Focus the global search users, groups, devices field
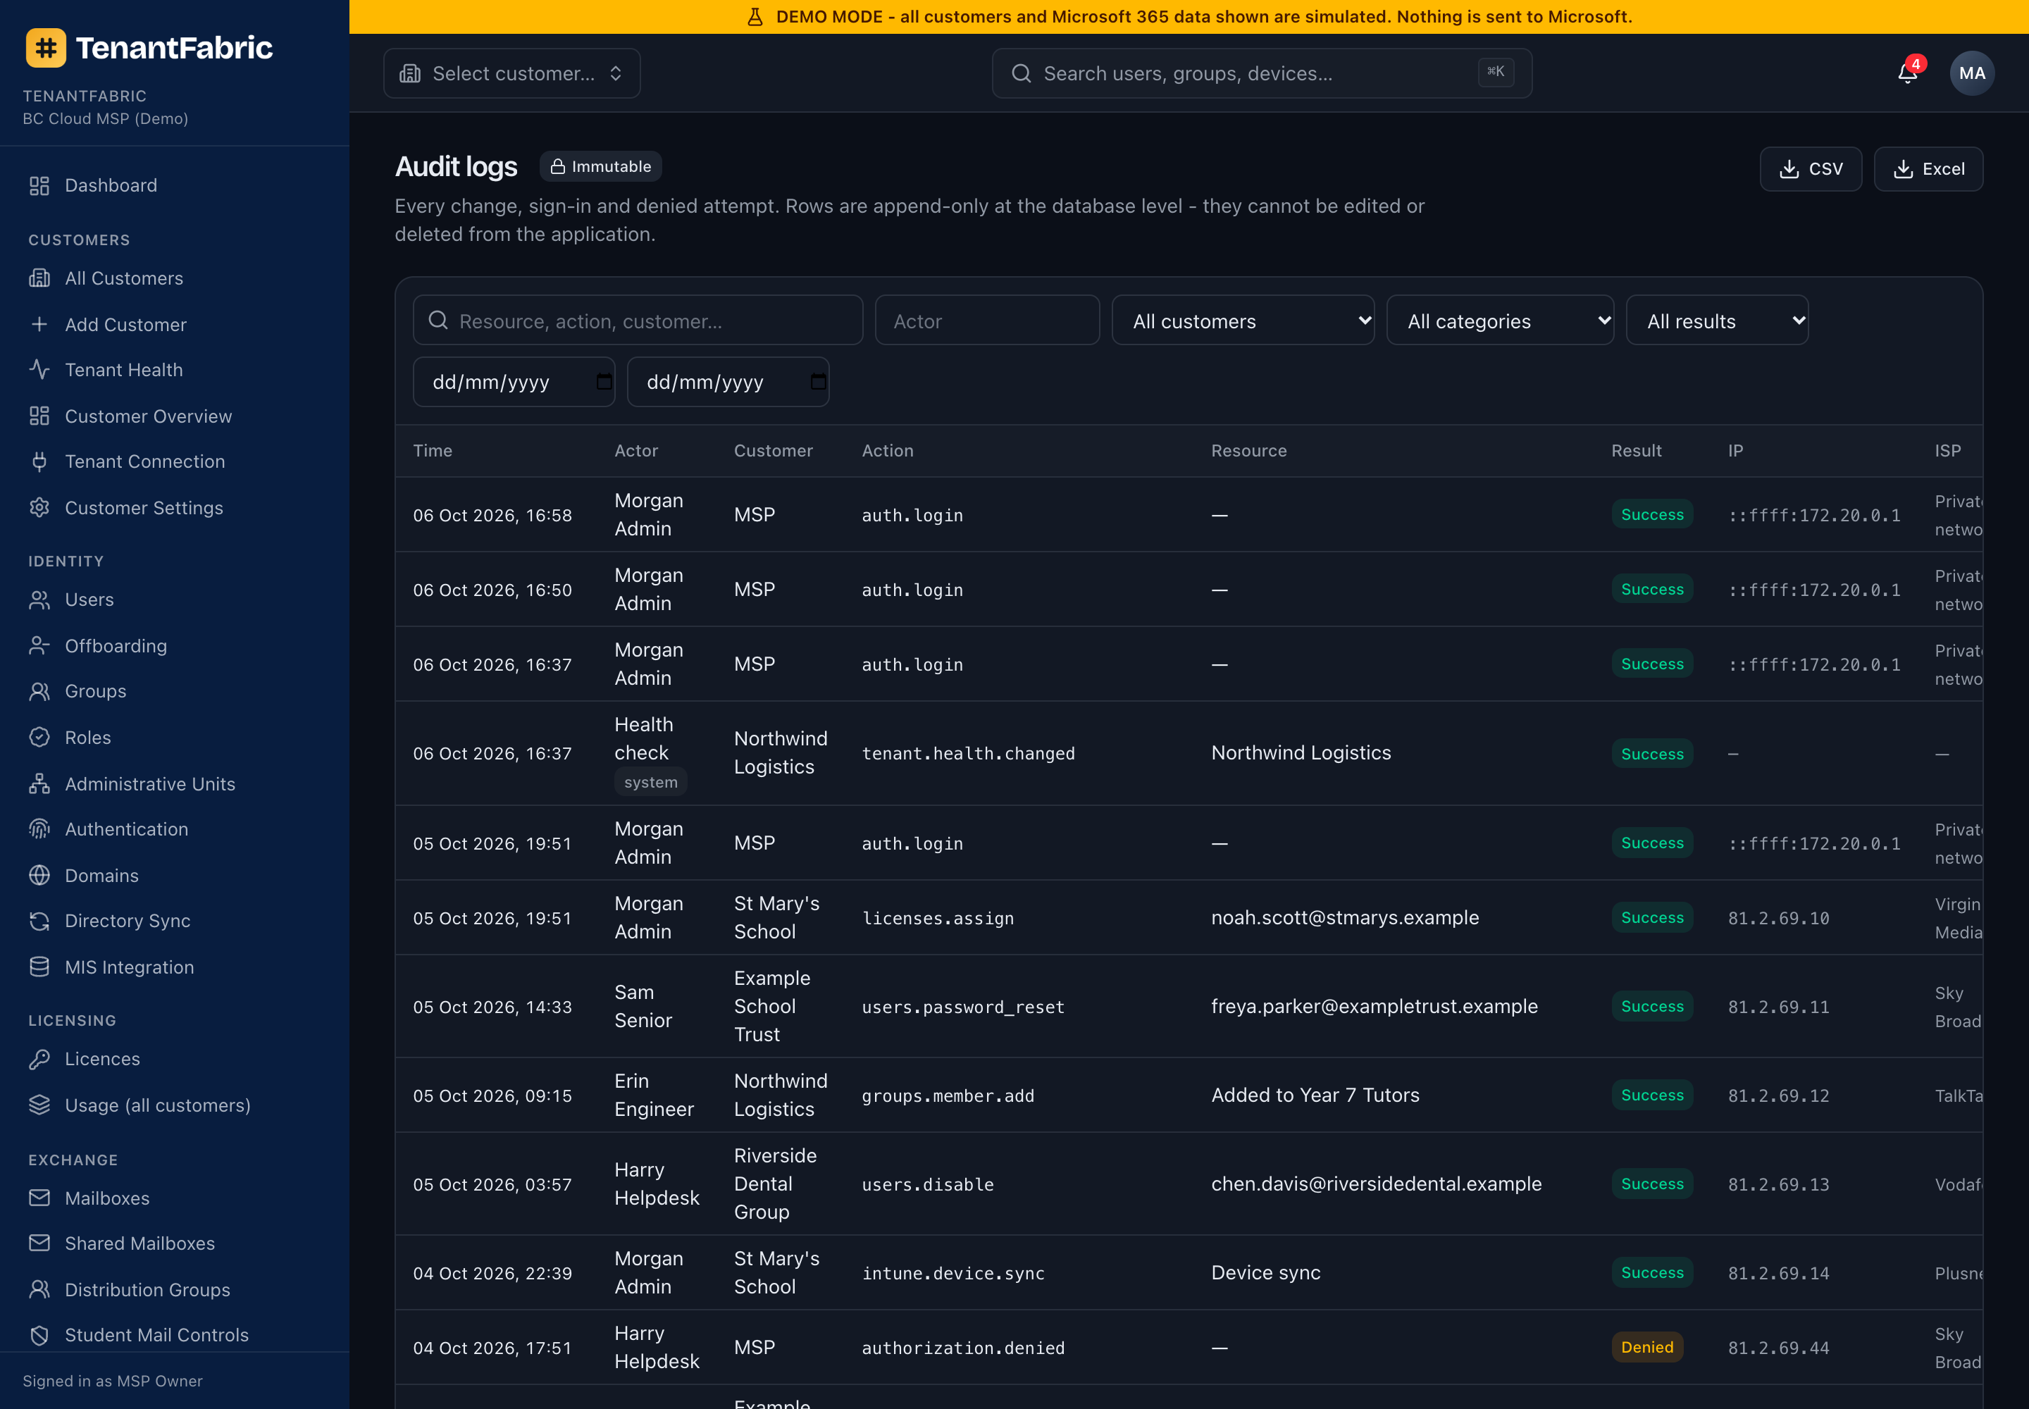The height and width of the screenshot is (1409, 2029). click(x=1262, y=73)
